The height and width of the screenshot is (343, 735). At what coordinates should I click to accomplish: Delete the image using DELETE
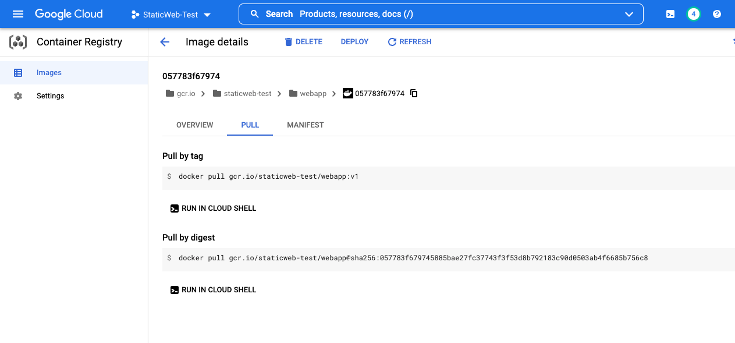click(x=303, y=41)
